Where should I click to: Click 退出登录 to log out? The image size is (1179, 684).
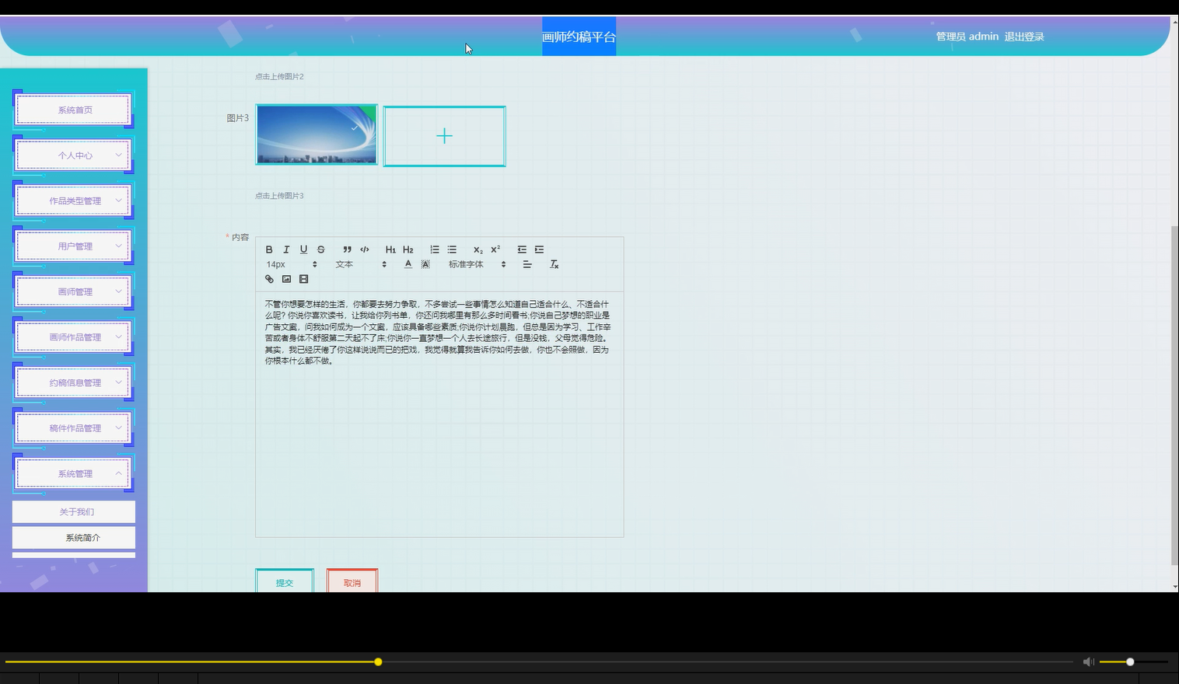(x=1025, y=36)
